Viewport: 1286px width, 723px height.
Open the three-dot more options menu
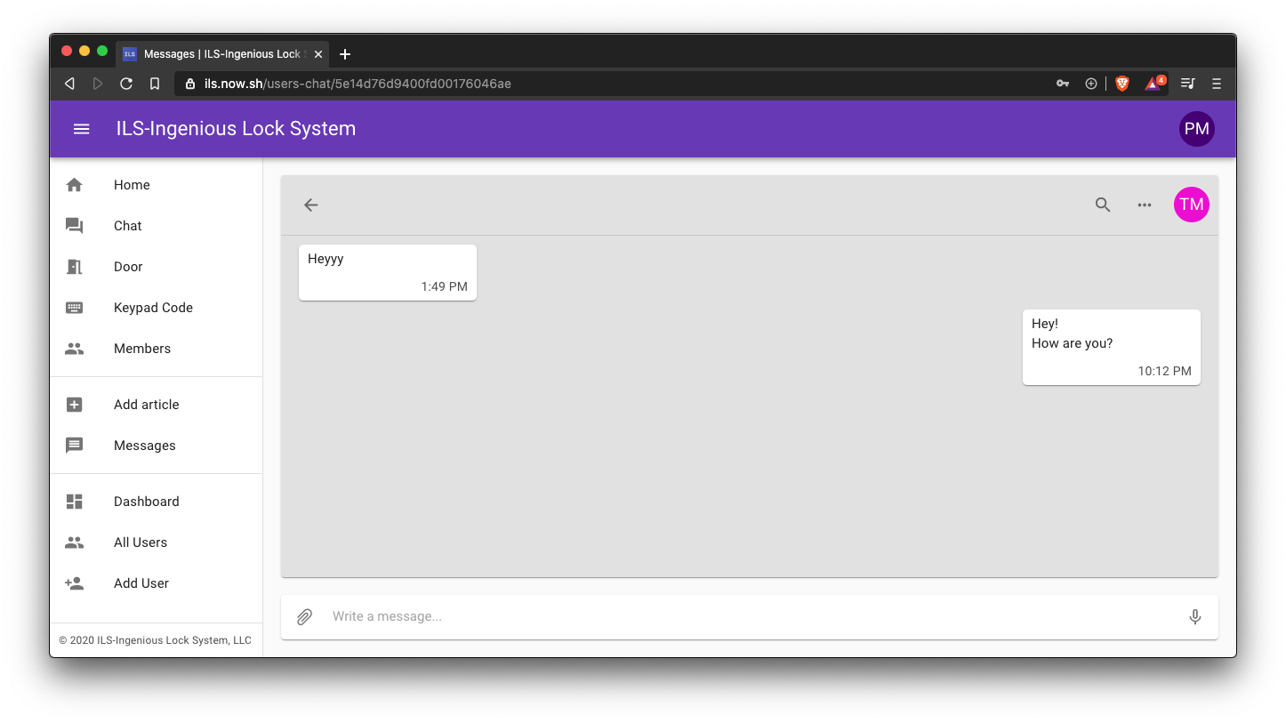(x=1145, y=205)
